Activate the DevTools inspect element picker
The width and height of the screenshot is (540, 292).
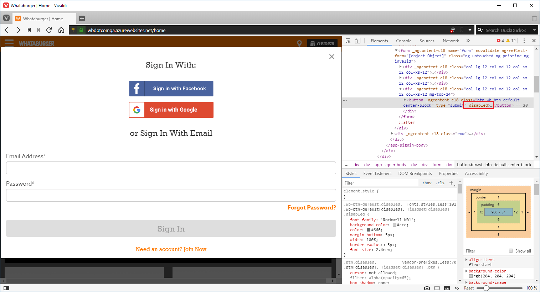click(x=348, y=41)
